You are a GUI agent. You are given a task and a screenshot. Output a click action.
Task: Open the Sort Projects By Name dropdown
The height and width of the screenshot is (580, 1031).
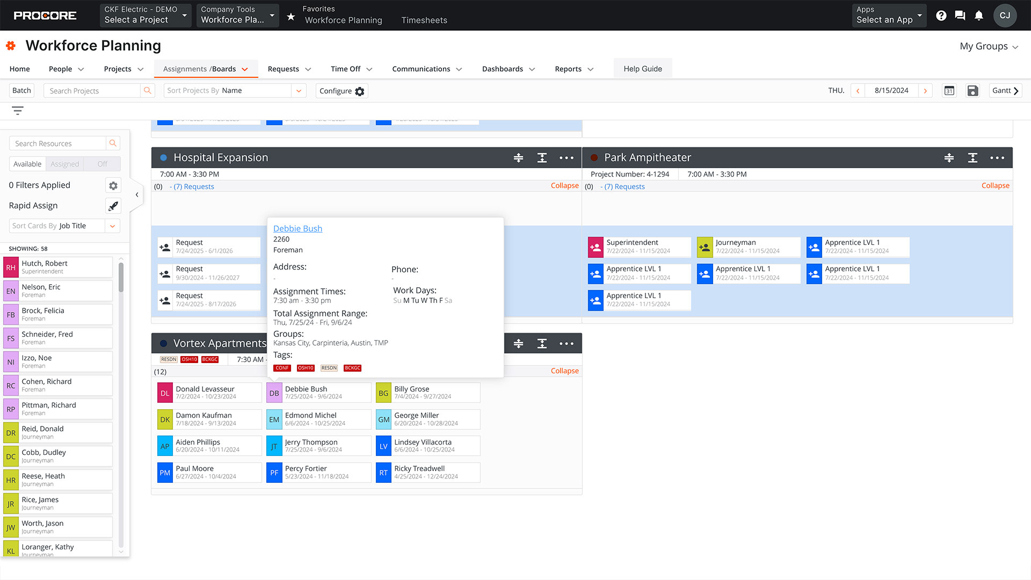point(299,90)
